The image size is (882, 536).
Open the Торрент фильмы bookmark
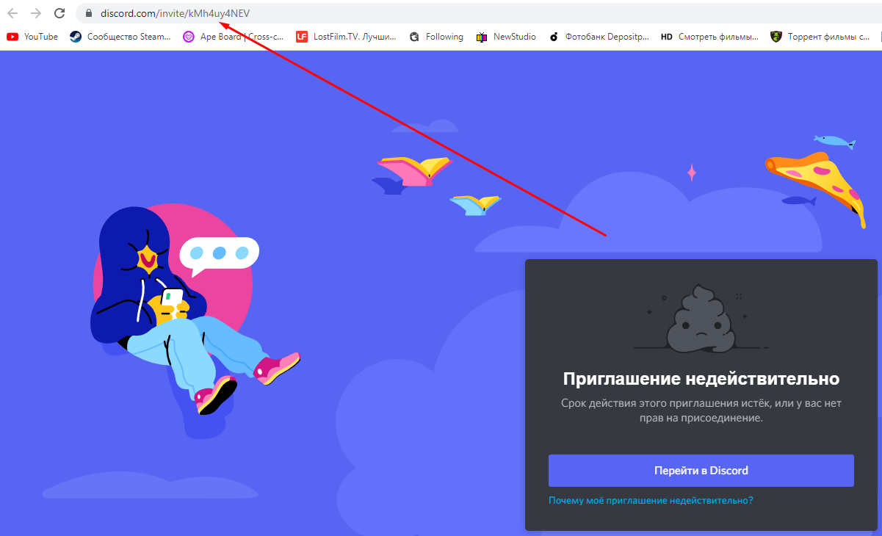pyautogui.click(x=820, y=37)
